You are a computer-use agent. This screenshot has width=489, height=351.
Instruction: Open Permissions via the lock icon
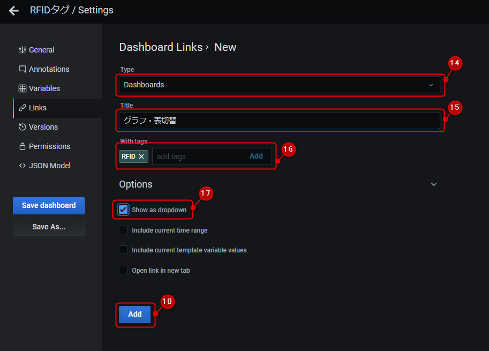pyautogui.click(x=22, y=146)
